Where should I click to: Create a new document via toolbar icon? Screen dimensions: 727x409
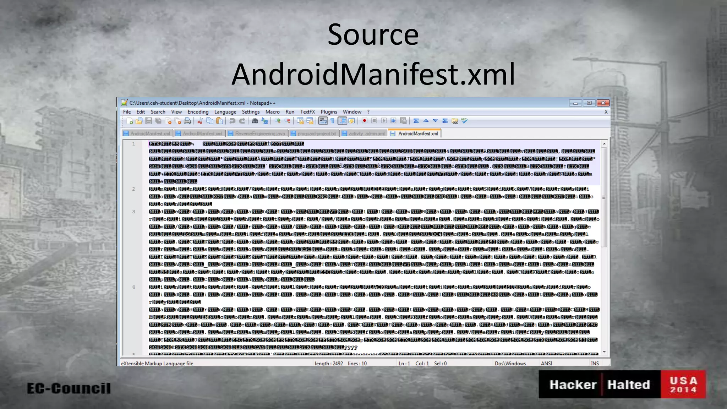tap(130, 121)
